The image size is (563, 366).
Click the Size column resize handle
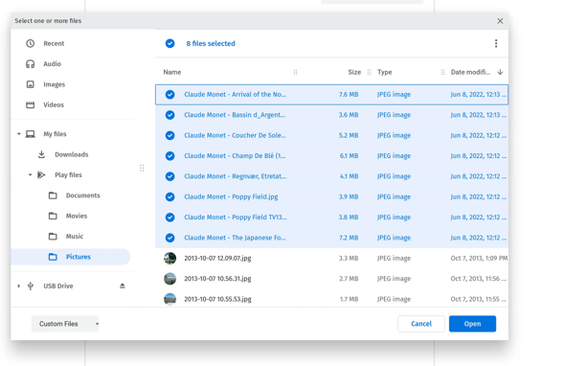point(370,72)
